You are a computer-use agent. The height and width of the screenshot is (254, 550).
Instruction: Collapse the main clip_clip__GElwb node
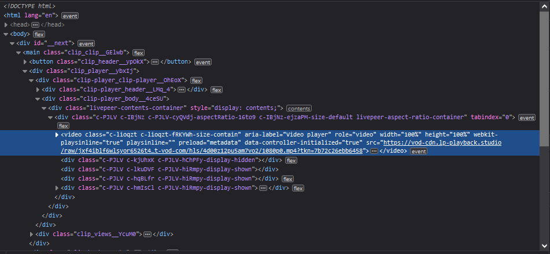[x=19, y=53]
